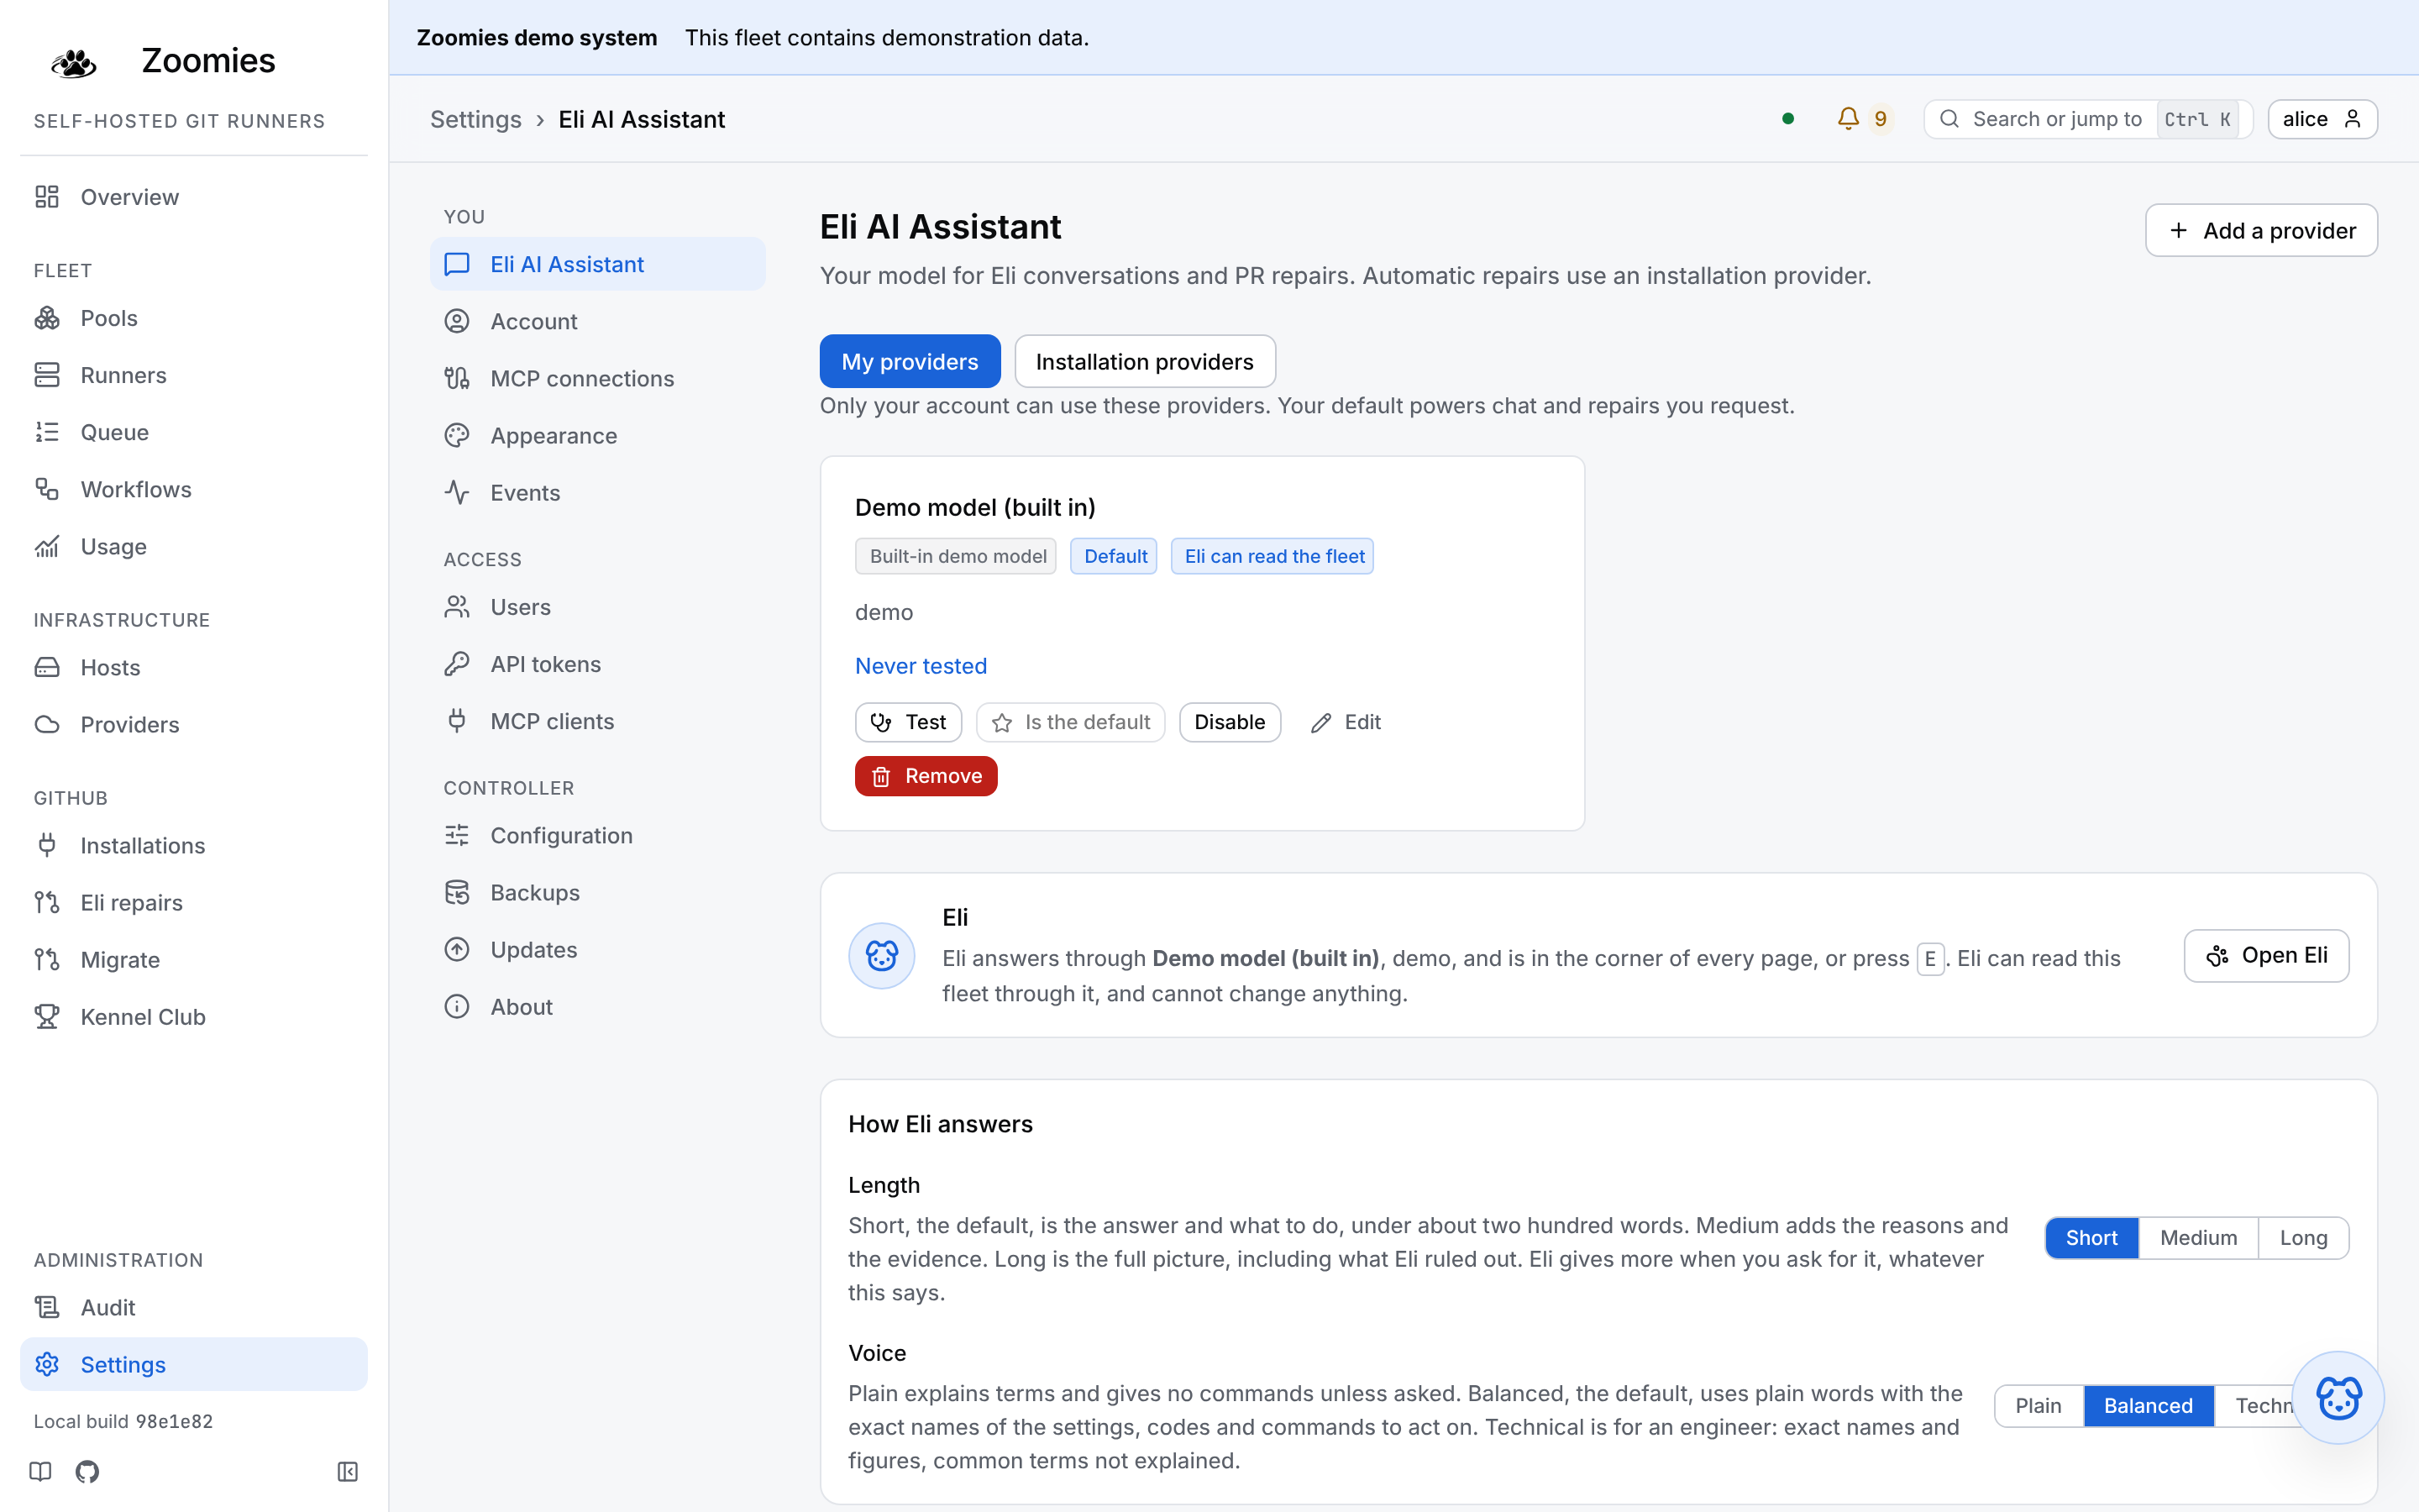Click the API tokens key icon
The height and width of the screenshot is (1512, 2419).
(457, 664)
